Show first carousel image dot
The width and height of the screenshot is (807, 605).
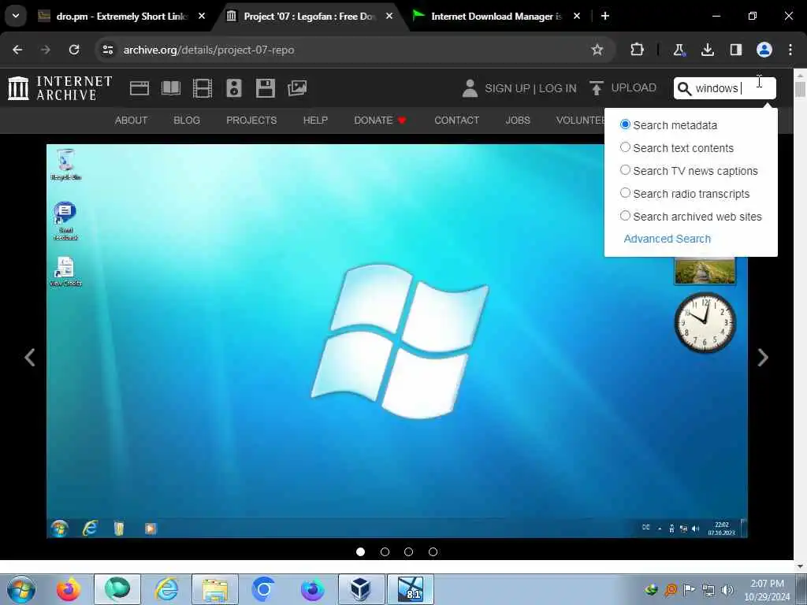(360, 551)
